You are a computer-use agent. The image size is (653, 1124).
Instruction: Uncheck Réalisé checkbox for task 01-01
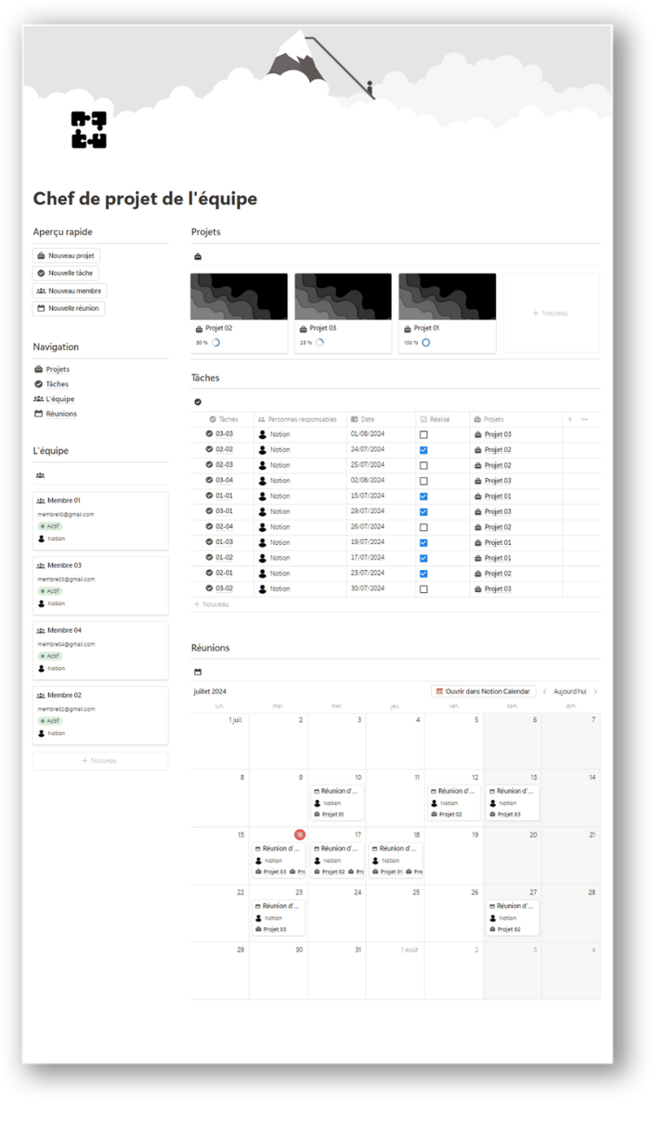click(424, 496)
